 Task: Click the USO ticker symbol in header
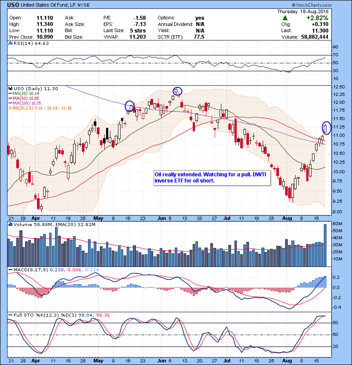click(x=13, y=5)
